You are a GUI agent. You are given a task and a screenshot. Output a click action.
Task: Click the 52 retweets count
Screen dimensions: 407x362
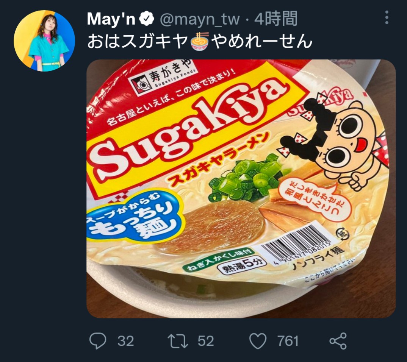click(206, 341)
